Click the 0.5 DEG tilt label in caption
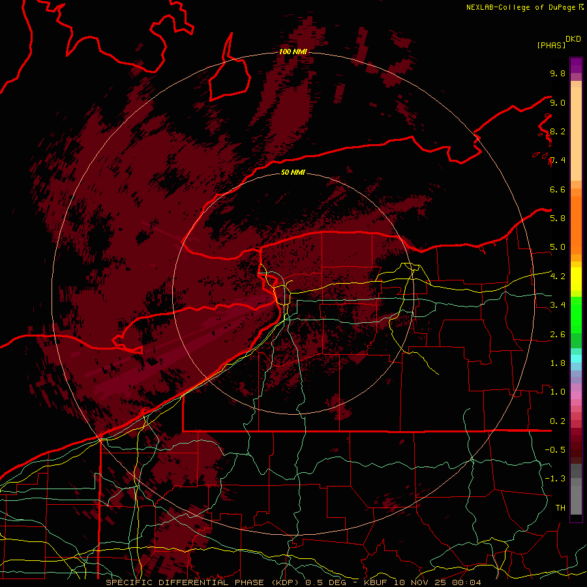This screenshot has width=587, height=587. tap(326, 582)
